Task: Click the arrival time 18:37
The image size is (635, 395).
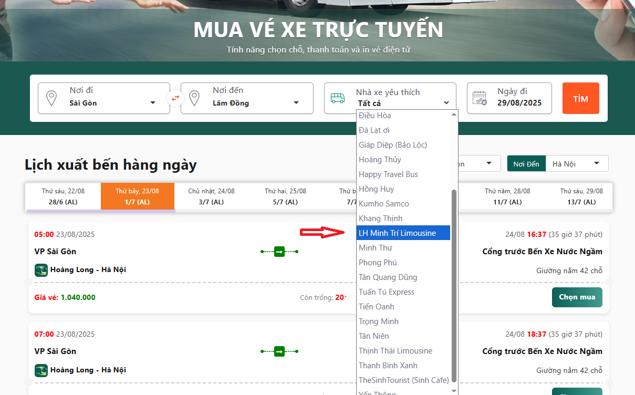Action: tap(537, 334)
